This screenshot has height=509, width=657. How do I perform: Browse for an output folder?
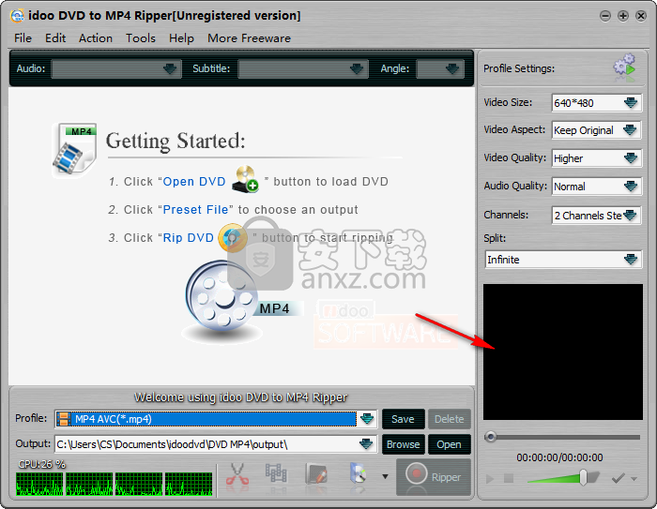[403, 444]
